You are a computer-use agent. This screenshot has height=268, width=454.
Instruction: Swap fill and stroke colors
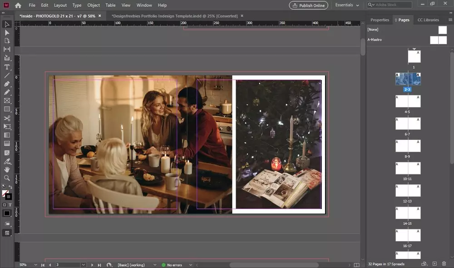coord(10,187)
